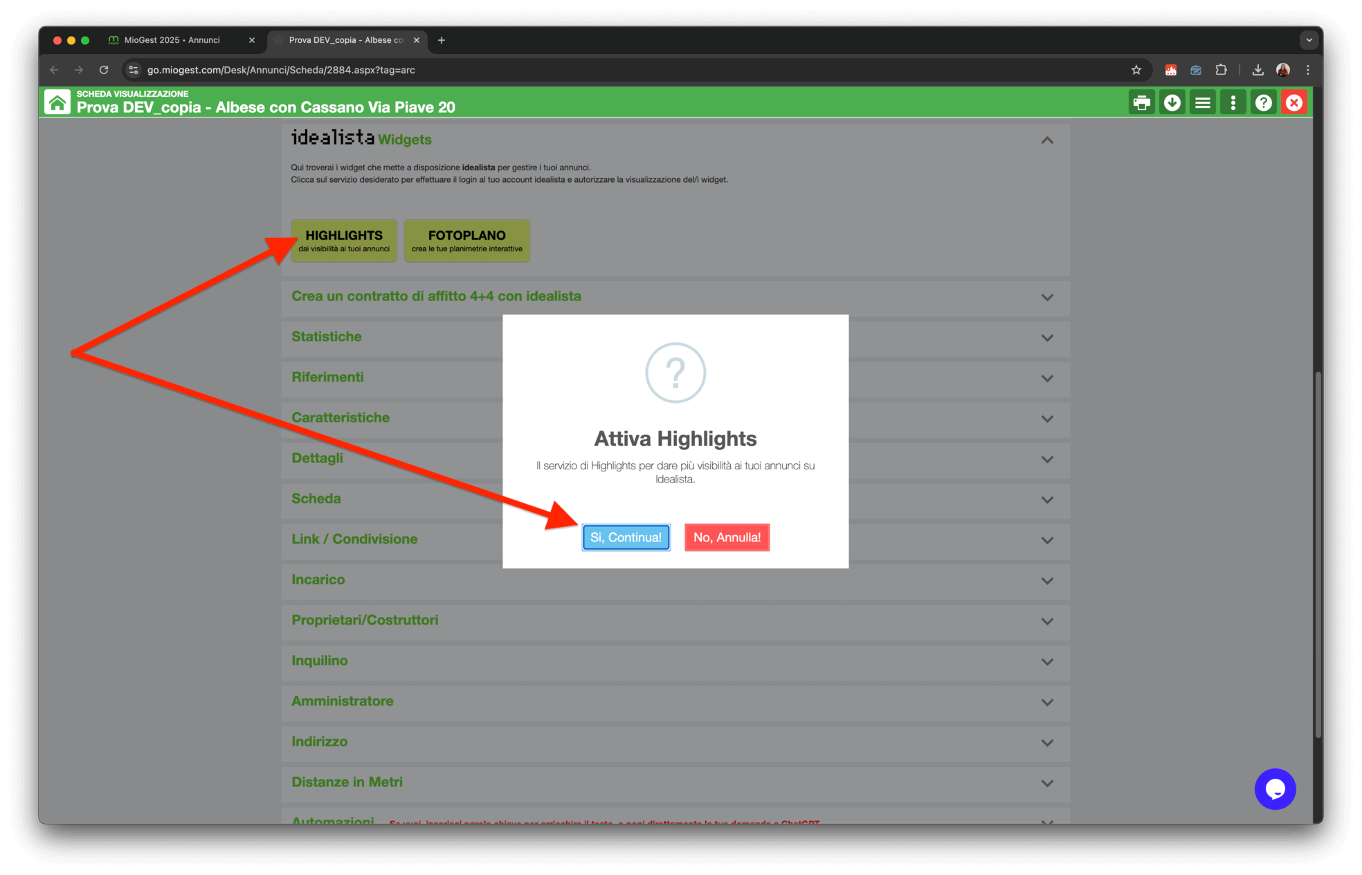This screenshot has height=875, width=1362.
Task: Open the Chrome three-dot menu
Action: click(1307, 70)
